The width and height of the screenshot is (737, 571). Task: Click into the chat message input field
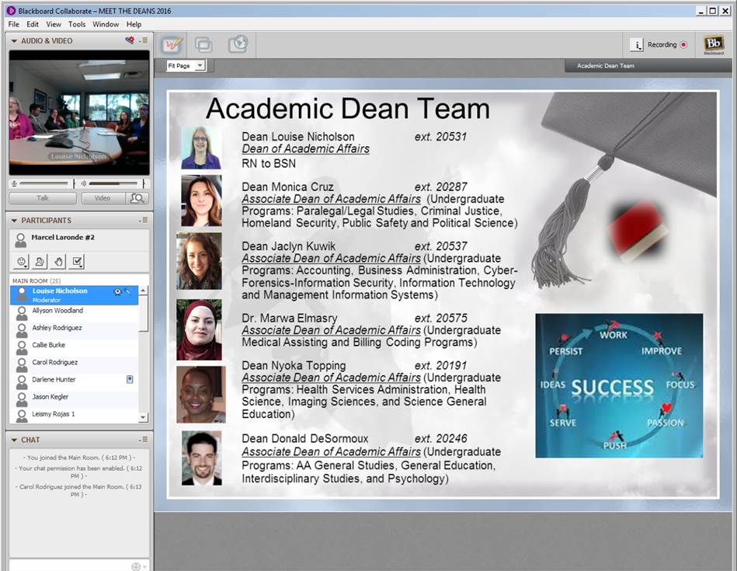coord(70,566)
